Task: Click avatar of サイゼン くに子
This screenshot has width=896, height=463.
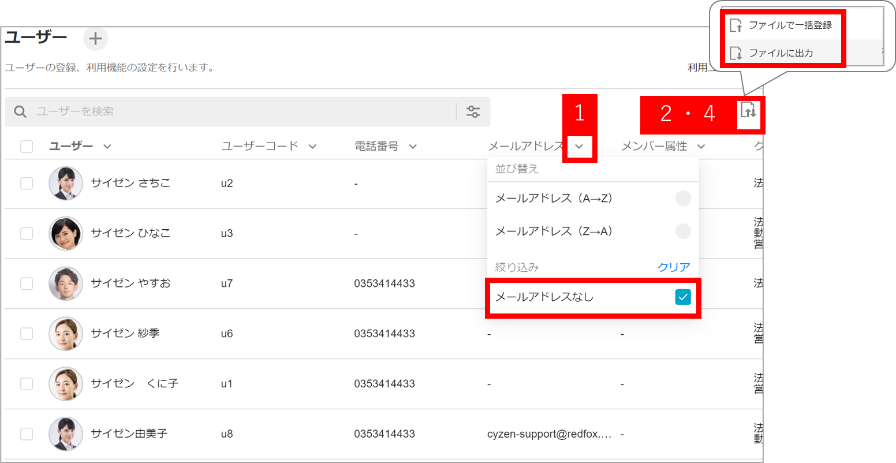Action: click(66, 384)
